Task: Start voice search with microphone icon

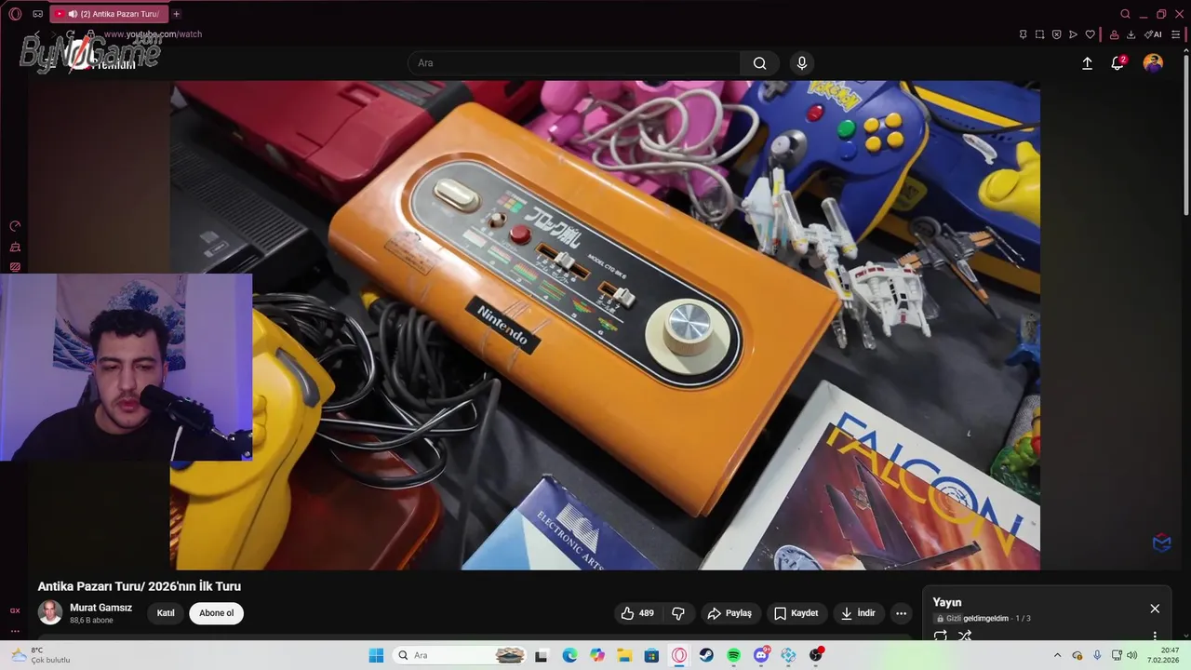Action: [x=802, y=63]
